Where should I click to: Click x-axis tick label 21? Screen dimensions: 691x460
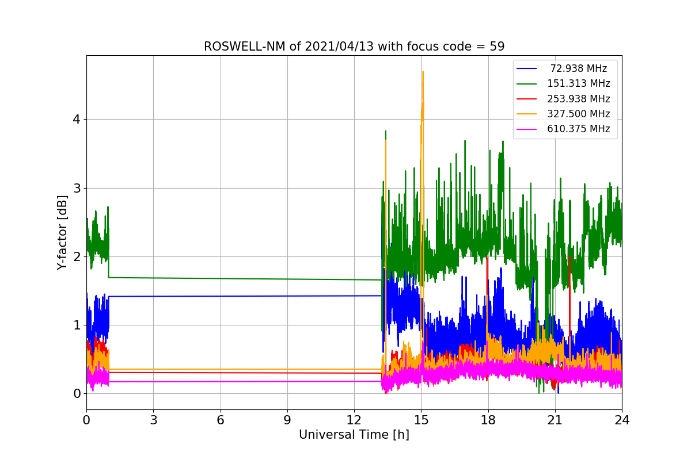555,420
